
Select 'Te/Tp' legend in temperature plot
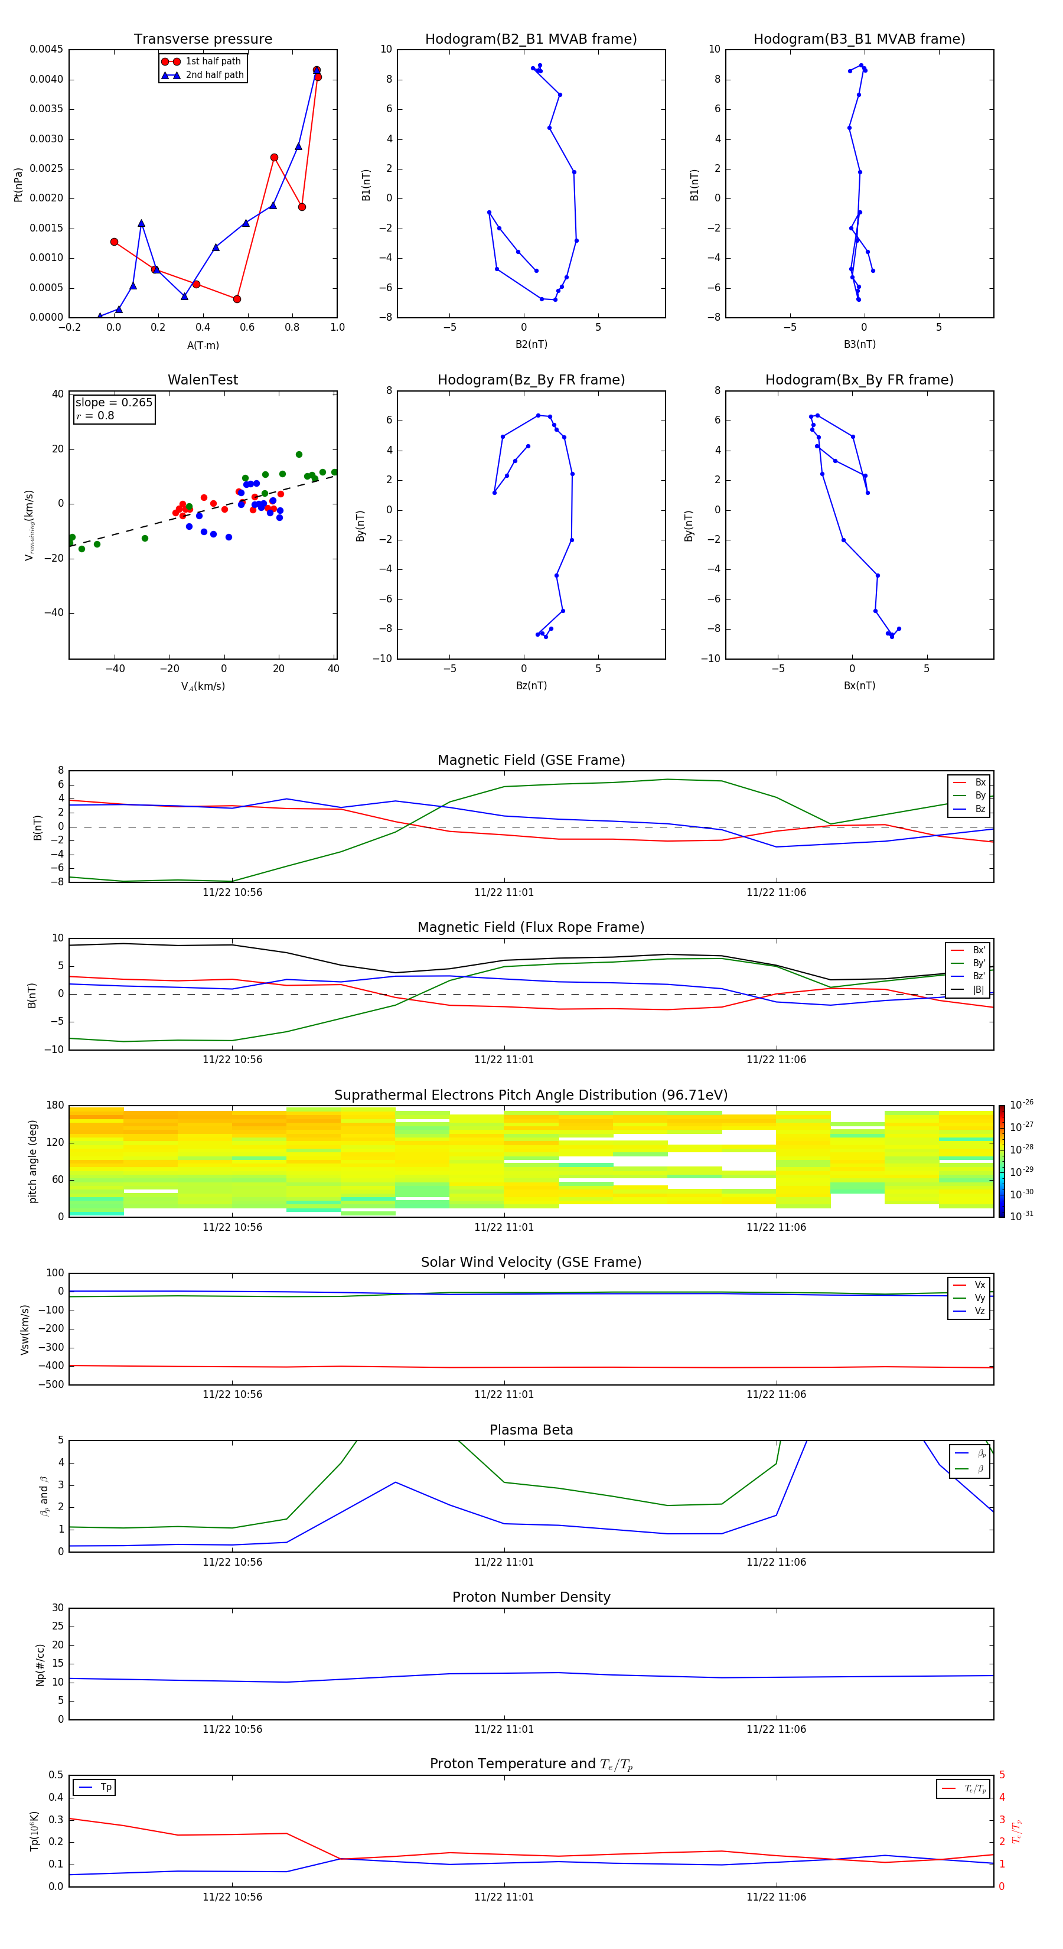[x=964, y=1788]
